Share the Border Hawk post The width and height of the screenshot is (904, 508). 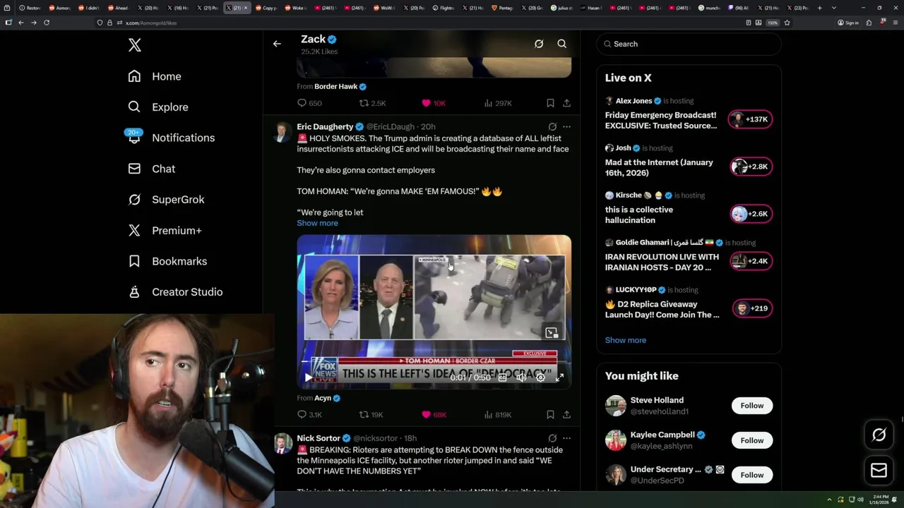[566, 103]
